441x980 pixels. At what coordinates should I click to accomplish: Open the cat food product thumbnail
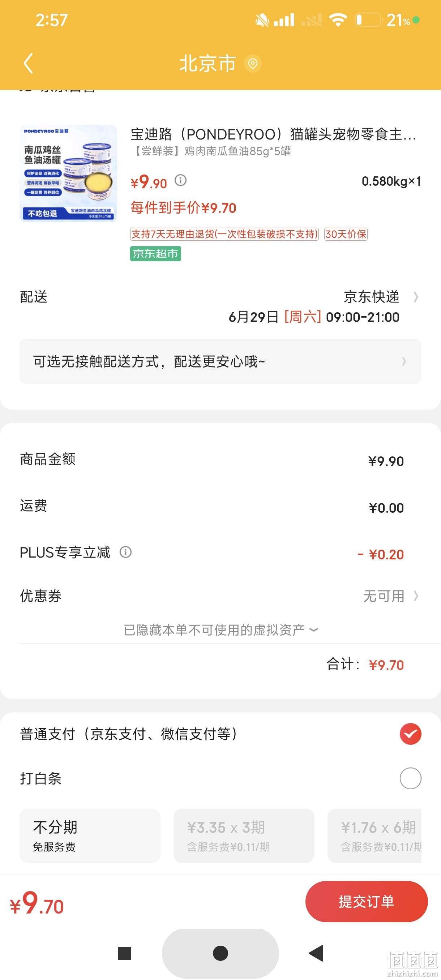68,173
